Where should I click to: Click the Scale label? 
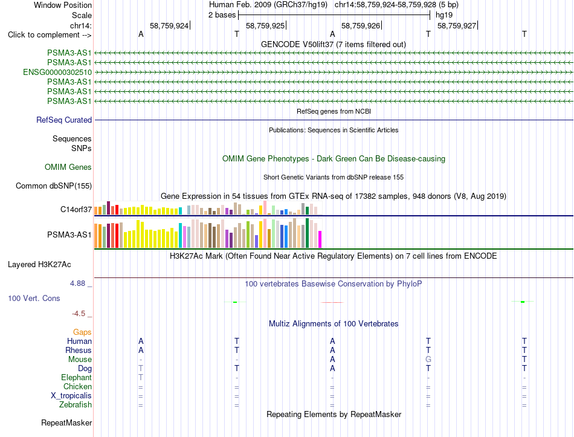click(x=82, y=15)
